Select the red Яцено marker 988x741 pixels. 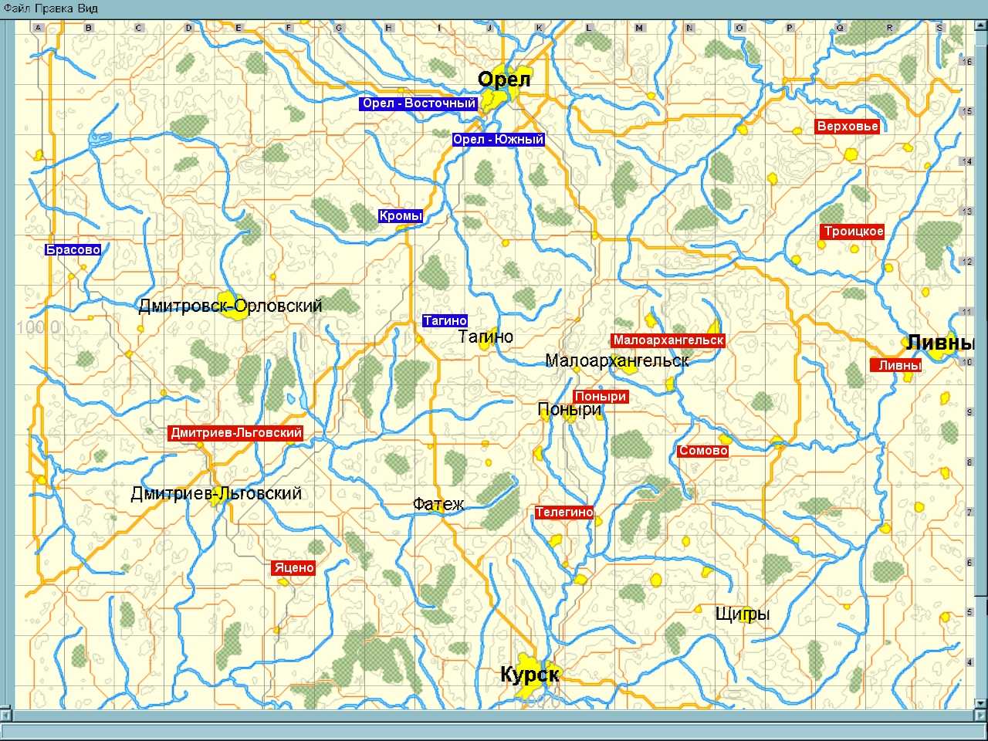[294, 568]
